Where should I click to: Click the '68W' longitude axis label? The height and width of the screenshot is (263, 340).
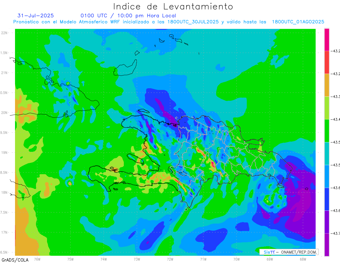pyautogui.click(x=303, y=259)
